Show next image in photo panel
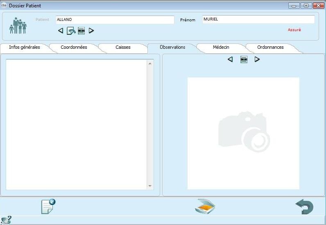Screen dimensions: 326x225 [257, 59]
